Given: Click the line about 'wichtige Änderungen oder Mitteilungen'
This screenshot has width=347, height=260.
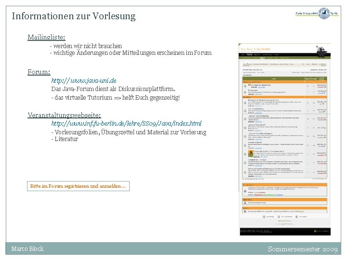Looking at the screenshot, I should click(131, 53).
